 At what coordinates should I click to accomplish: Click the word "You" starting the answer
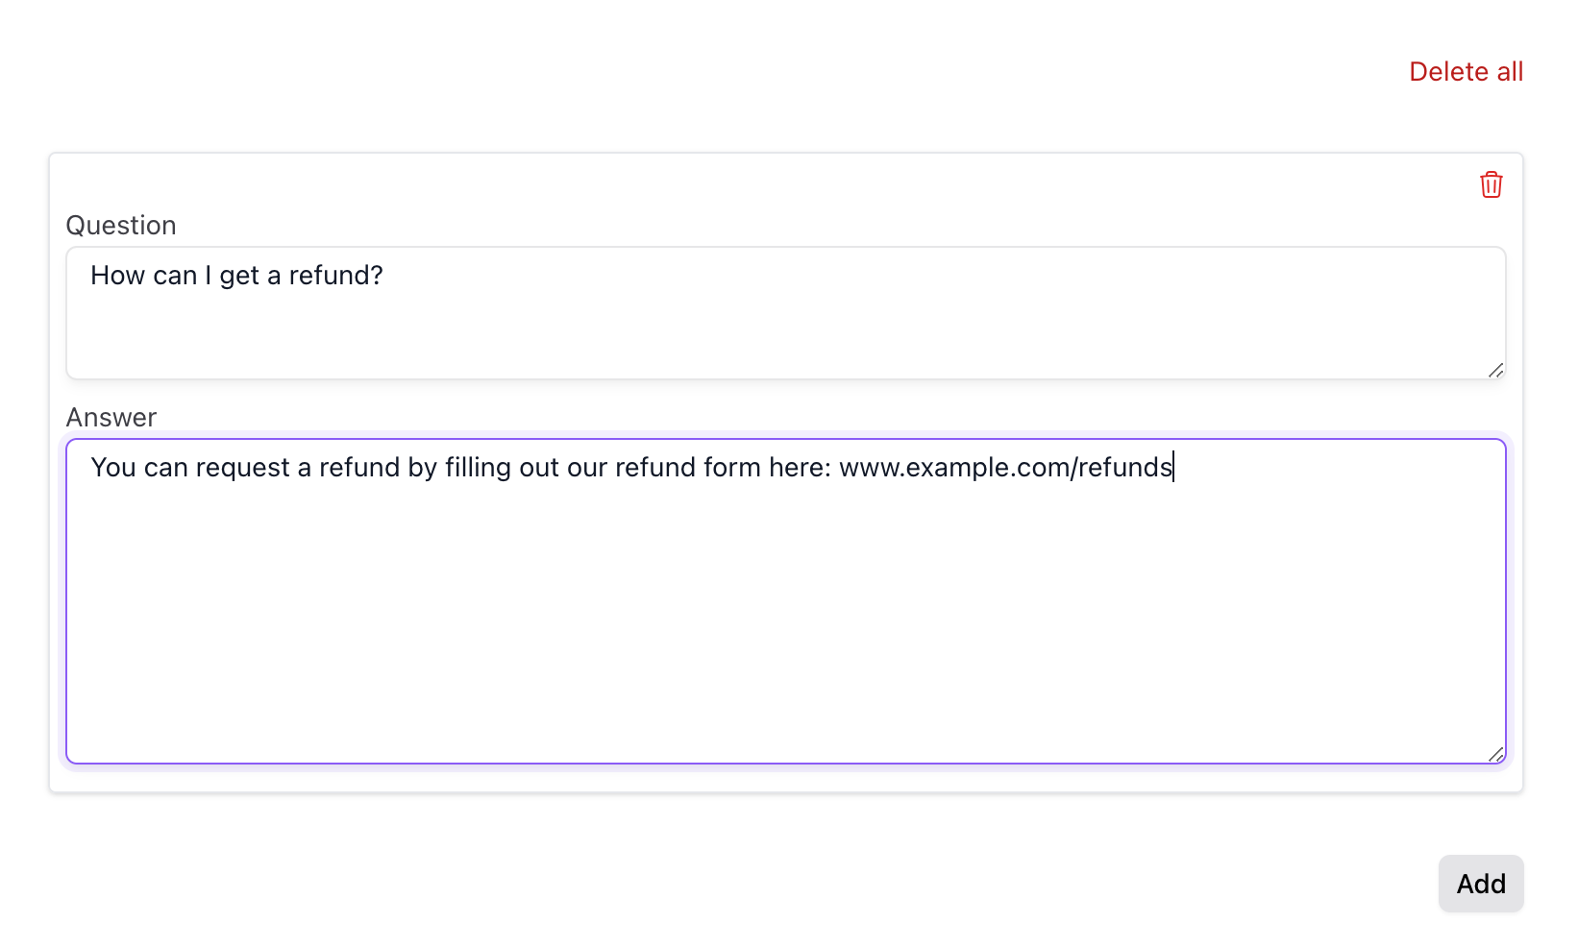[113, 468]
